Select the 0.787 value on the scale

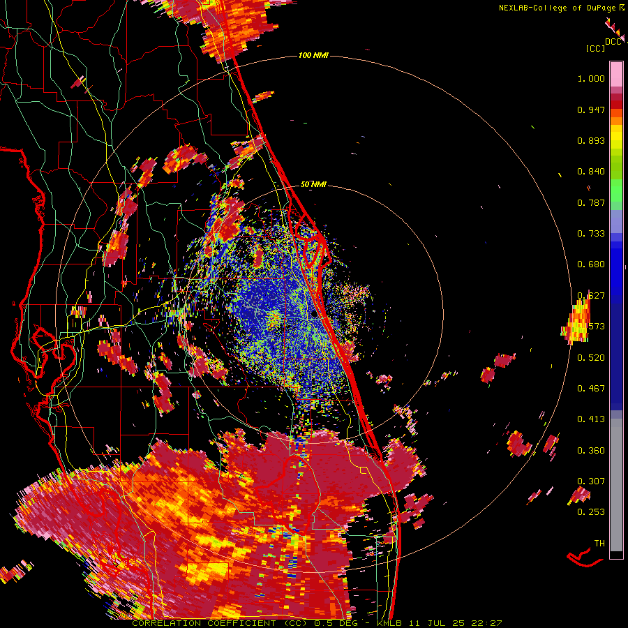pos(591,202)
